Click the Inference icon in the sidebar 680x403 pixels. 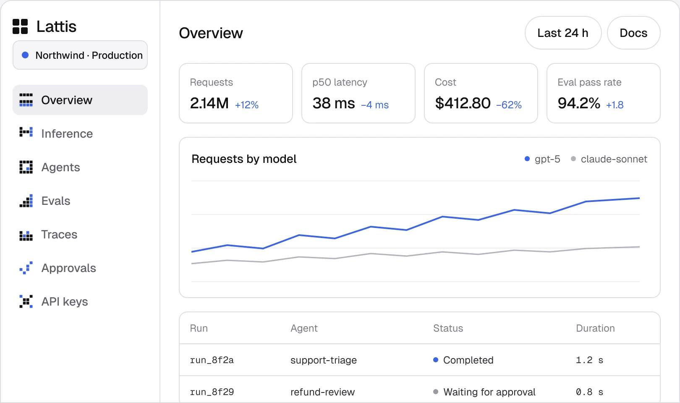coord(26,133)
